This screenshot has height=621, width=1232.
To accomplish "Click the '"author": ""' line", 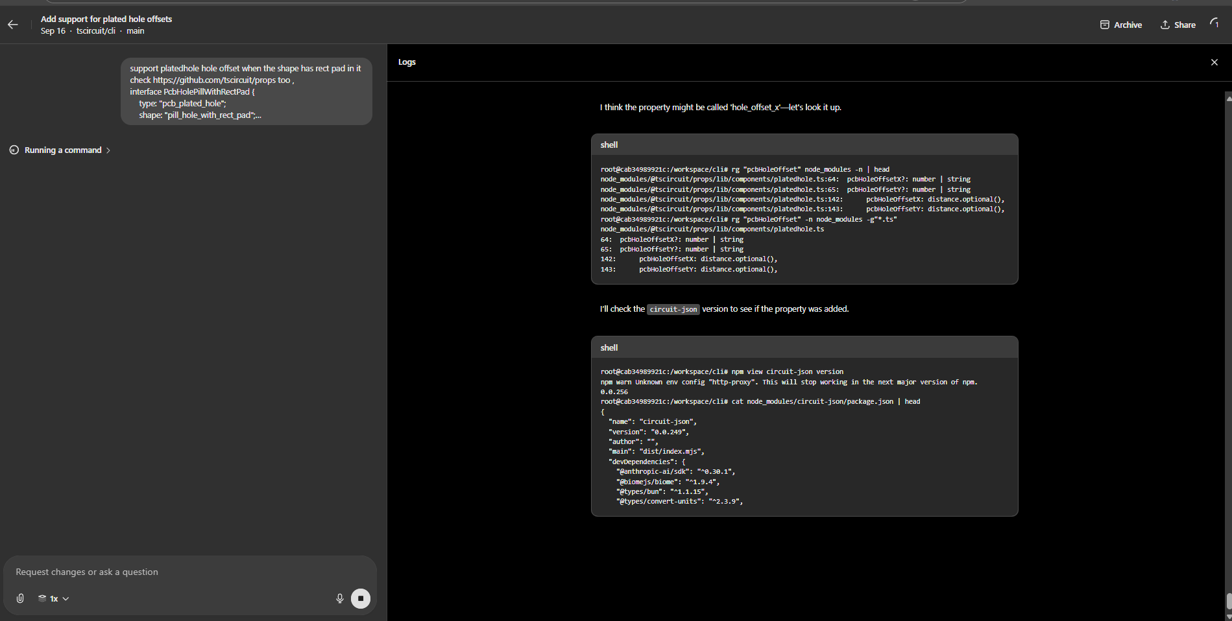I will coord(633,441).
